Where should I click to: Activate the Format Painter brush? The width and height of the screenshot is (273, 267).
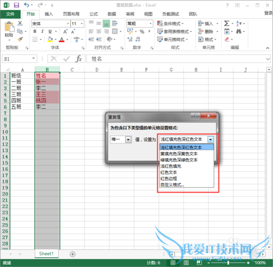20,39
